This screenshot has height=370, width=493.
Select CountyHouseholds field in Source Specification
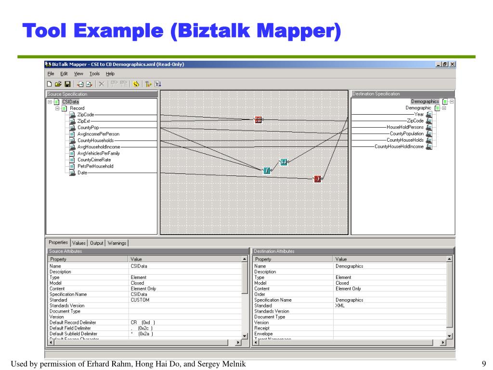point(96,140)
